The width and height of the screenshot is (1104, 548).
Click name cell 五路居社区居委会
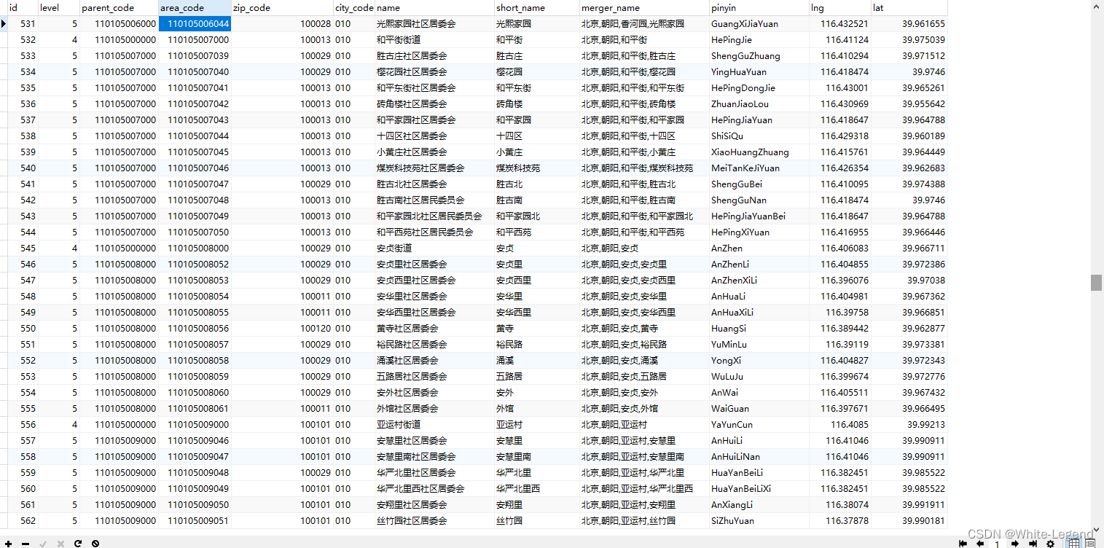click(434, 377)
